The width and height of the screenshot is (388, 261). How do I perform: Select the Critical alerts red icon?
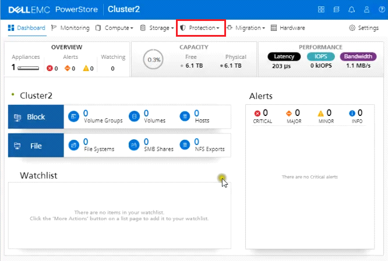tap(258, 113)
